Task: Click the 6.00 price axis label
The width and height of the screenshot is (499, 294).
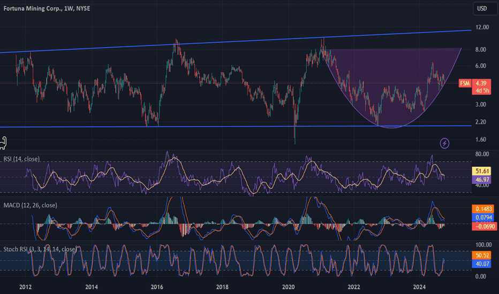Action: pyautogui.click(x=481, y=66)
